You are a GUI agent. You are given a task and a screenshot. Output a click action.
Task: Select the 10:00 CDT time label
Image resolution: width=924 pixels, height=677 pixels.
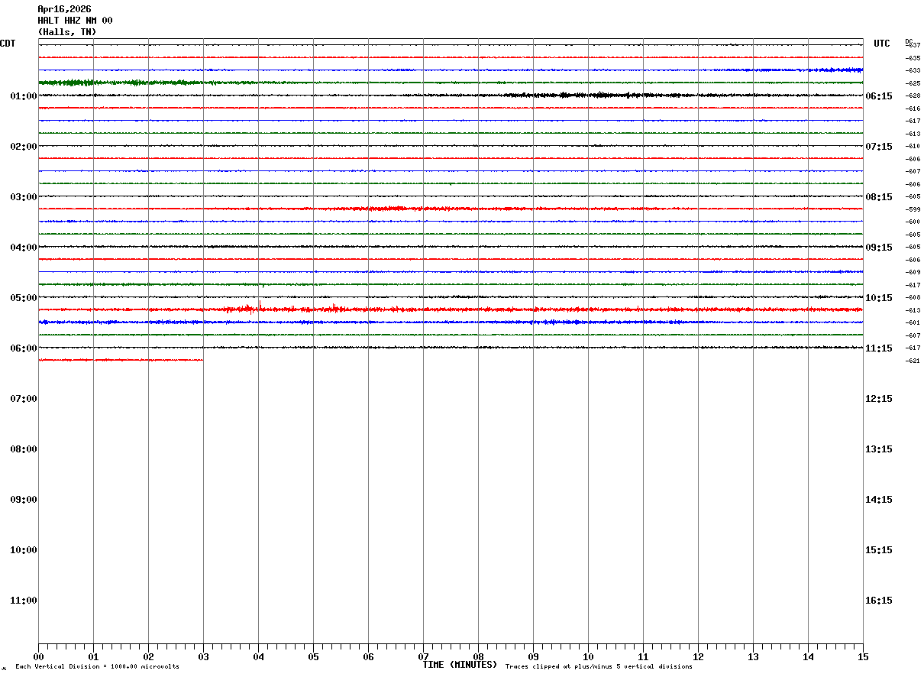point(24,550)
